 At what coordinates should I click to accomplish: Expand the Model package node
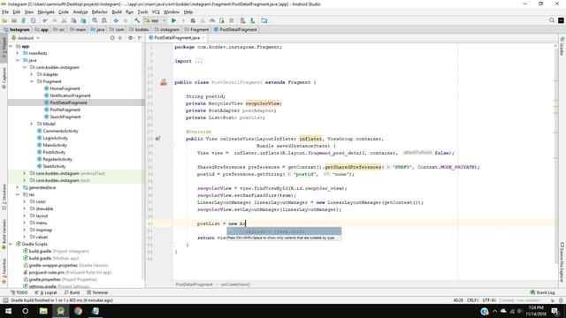(x=32, y=124)
